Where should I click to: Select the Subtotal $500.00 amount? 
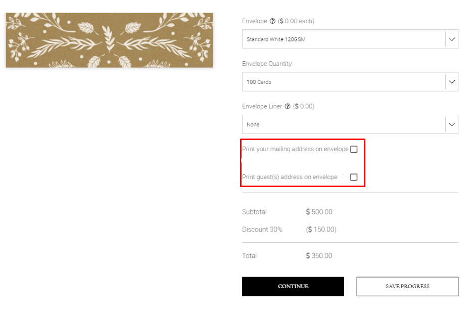[x=319, y=212]
